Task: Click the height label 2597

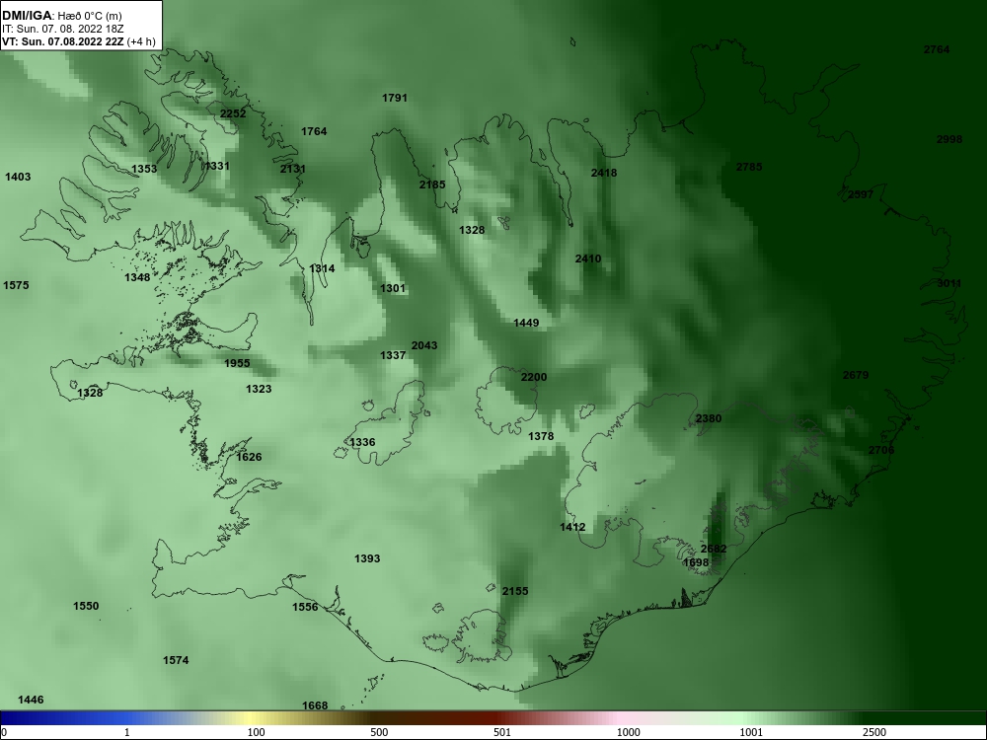Action: click(x=861, y=194)
